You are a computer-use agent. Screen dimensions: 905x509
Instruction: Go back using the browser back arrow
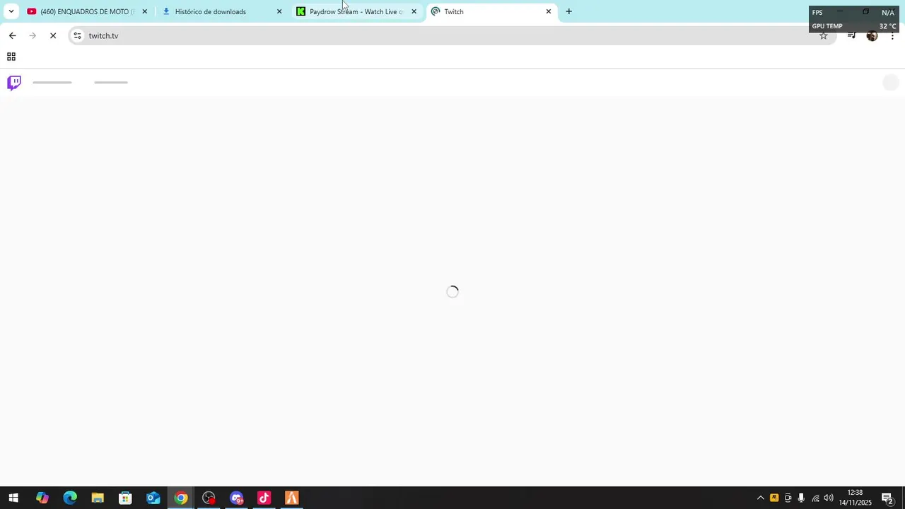(12, 35)
